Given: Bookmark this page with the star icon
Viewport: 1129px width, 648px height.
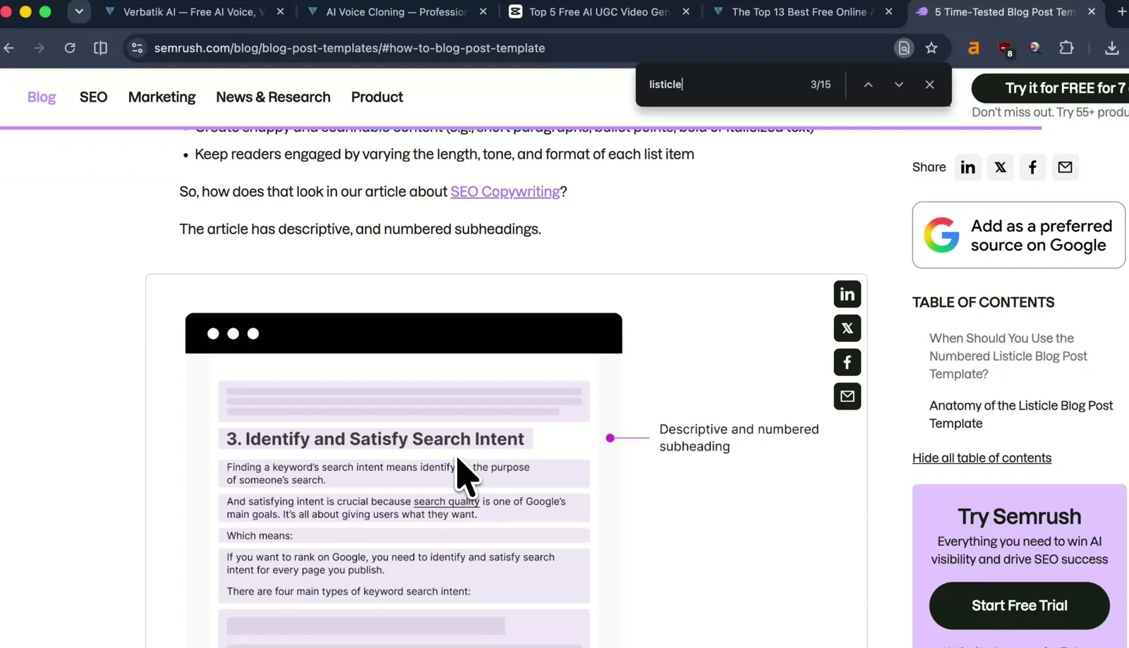Looking at the screenshot, I should 931,48.
